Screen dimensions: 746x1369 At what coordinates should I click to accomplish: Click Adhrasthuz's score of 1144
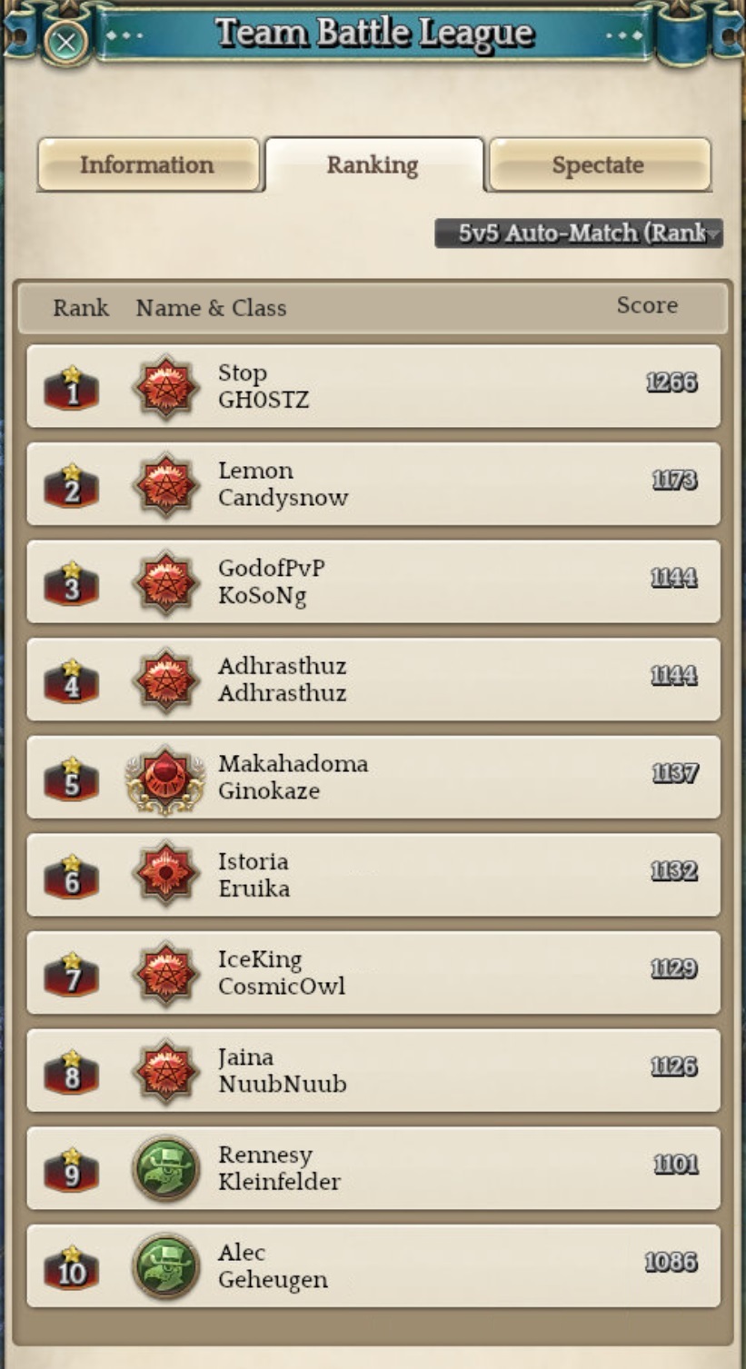point(674,675)
